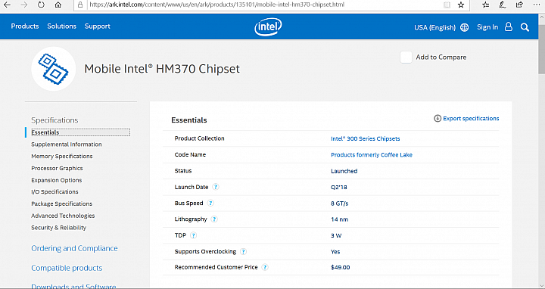Open the Solutions menu
This screenshot has height=289, width=545.
[x=61, y=26]
